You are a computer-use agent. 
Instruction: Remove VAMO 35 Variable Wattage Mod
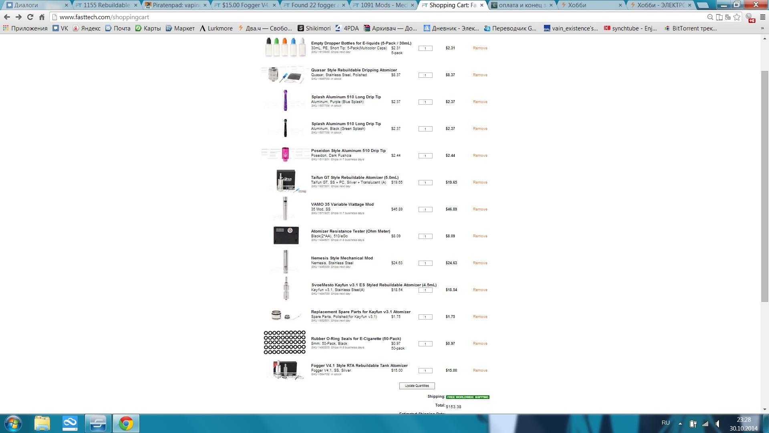point(480,209)
